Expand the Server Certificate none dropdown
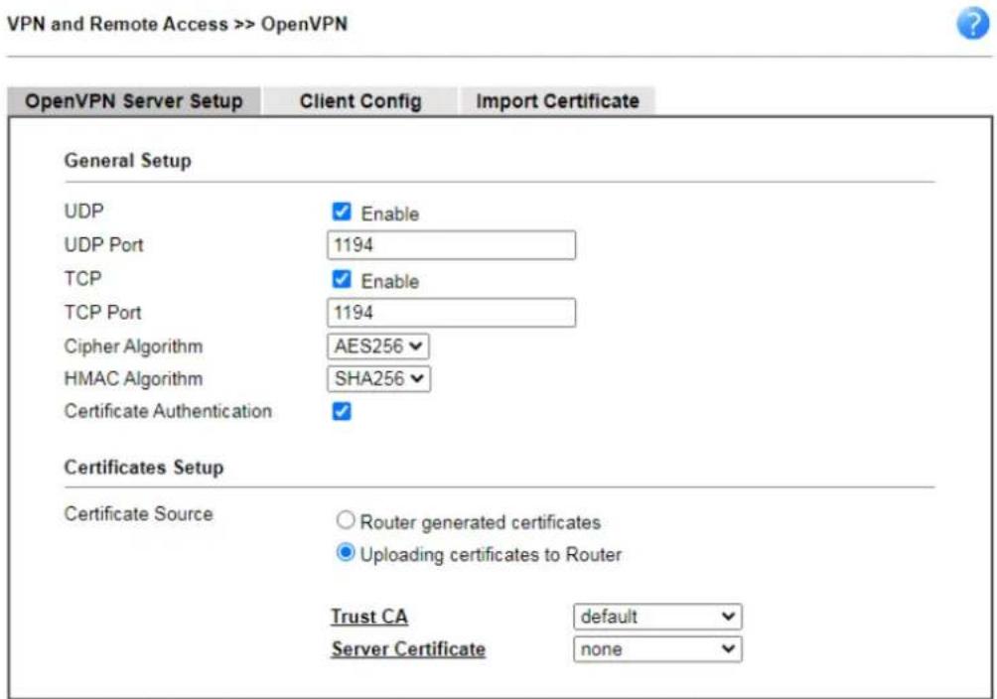The image size is (997, 699). pos(657,649)
